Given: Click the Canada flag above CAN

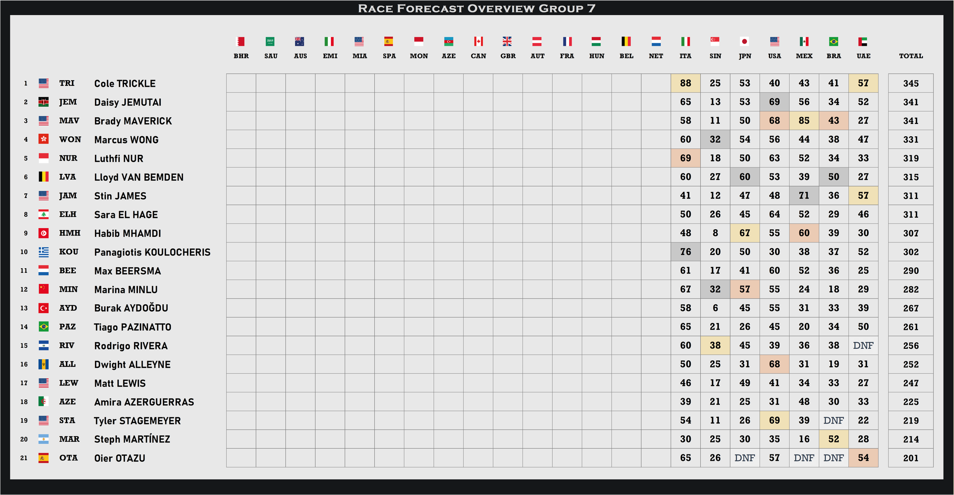Looking at the screenshot, I should pos(478,42).
